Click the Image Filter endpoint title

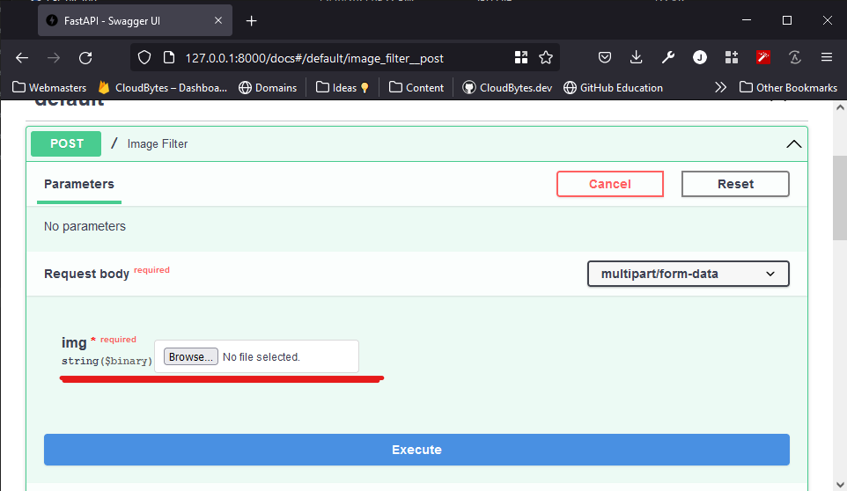[158, 144]
